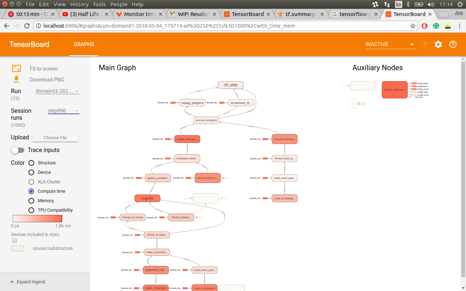Click the clock showing 17:14
This screenshot has width=466, height=291.
[x=446, y=4]
